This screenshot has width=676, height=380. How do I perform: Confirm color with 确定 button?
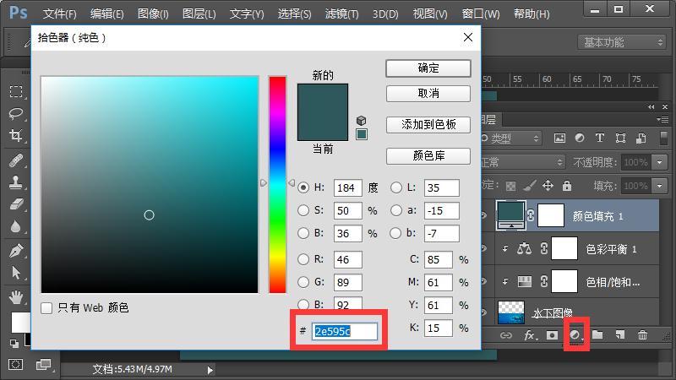coord(428,68)
